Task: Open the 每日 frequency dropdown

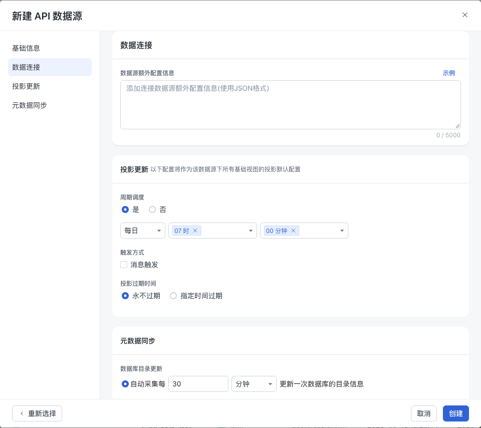Action: (143, 231)
